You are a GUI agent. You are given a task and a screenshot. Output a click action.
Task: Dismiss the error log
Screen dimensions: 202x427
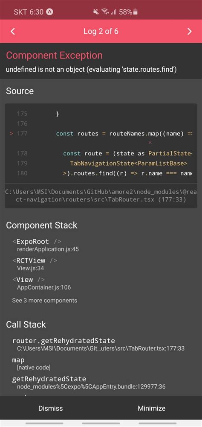pyautogui.click(x=51, y=408)
